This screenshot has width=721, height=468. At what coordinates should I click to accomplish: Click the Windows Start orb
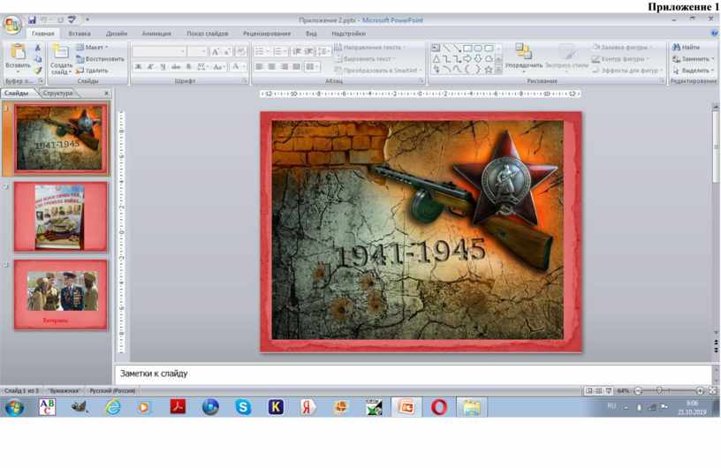[x=15, y=407]
